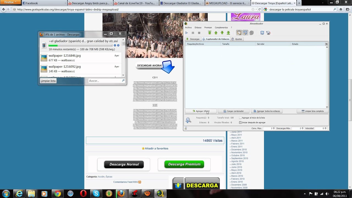Click Descarga Normal button on page
This screenshot has width=352, height=198.
tap(124, 164)
